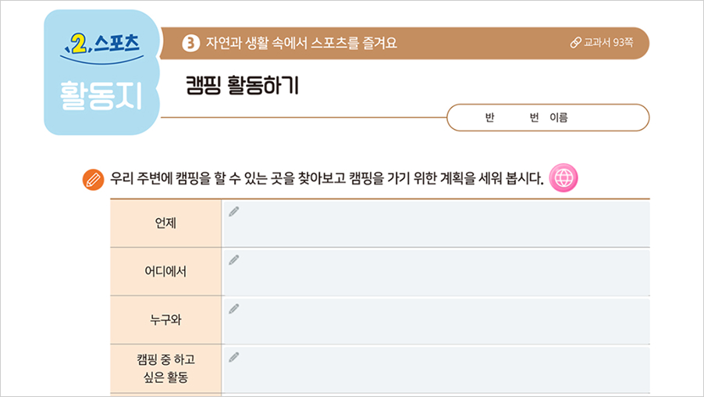Click the pencil icon in the 어디에서 row

coord(234,259)
